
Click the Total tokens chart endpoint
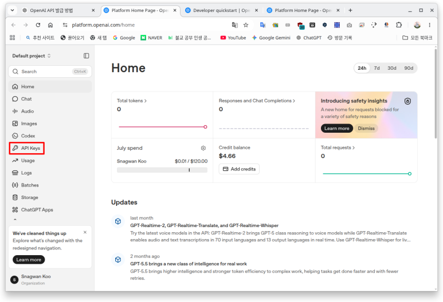[x=205, y=127]
